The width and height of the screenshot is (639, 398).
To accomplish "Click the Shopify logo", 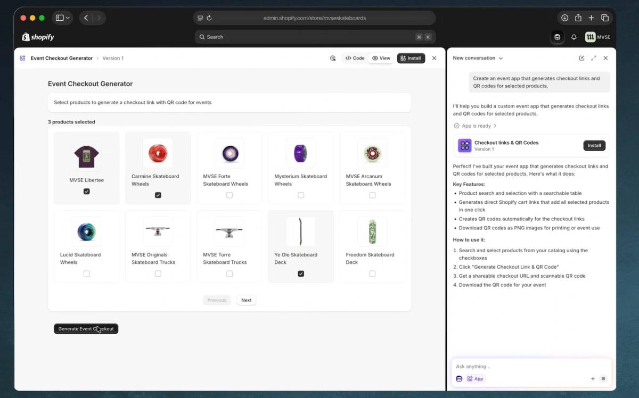I will coord(38,37).
